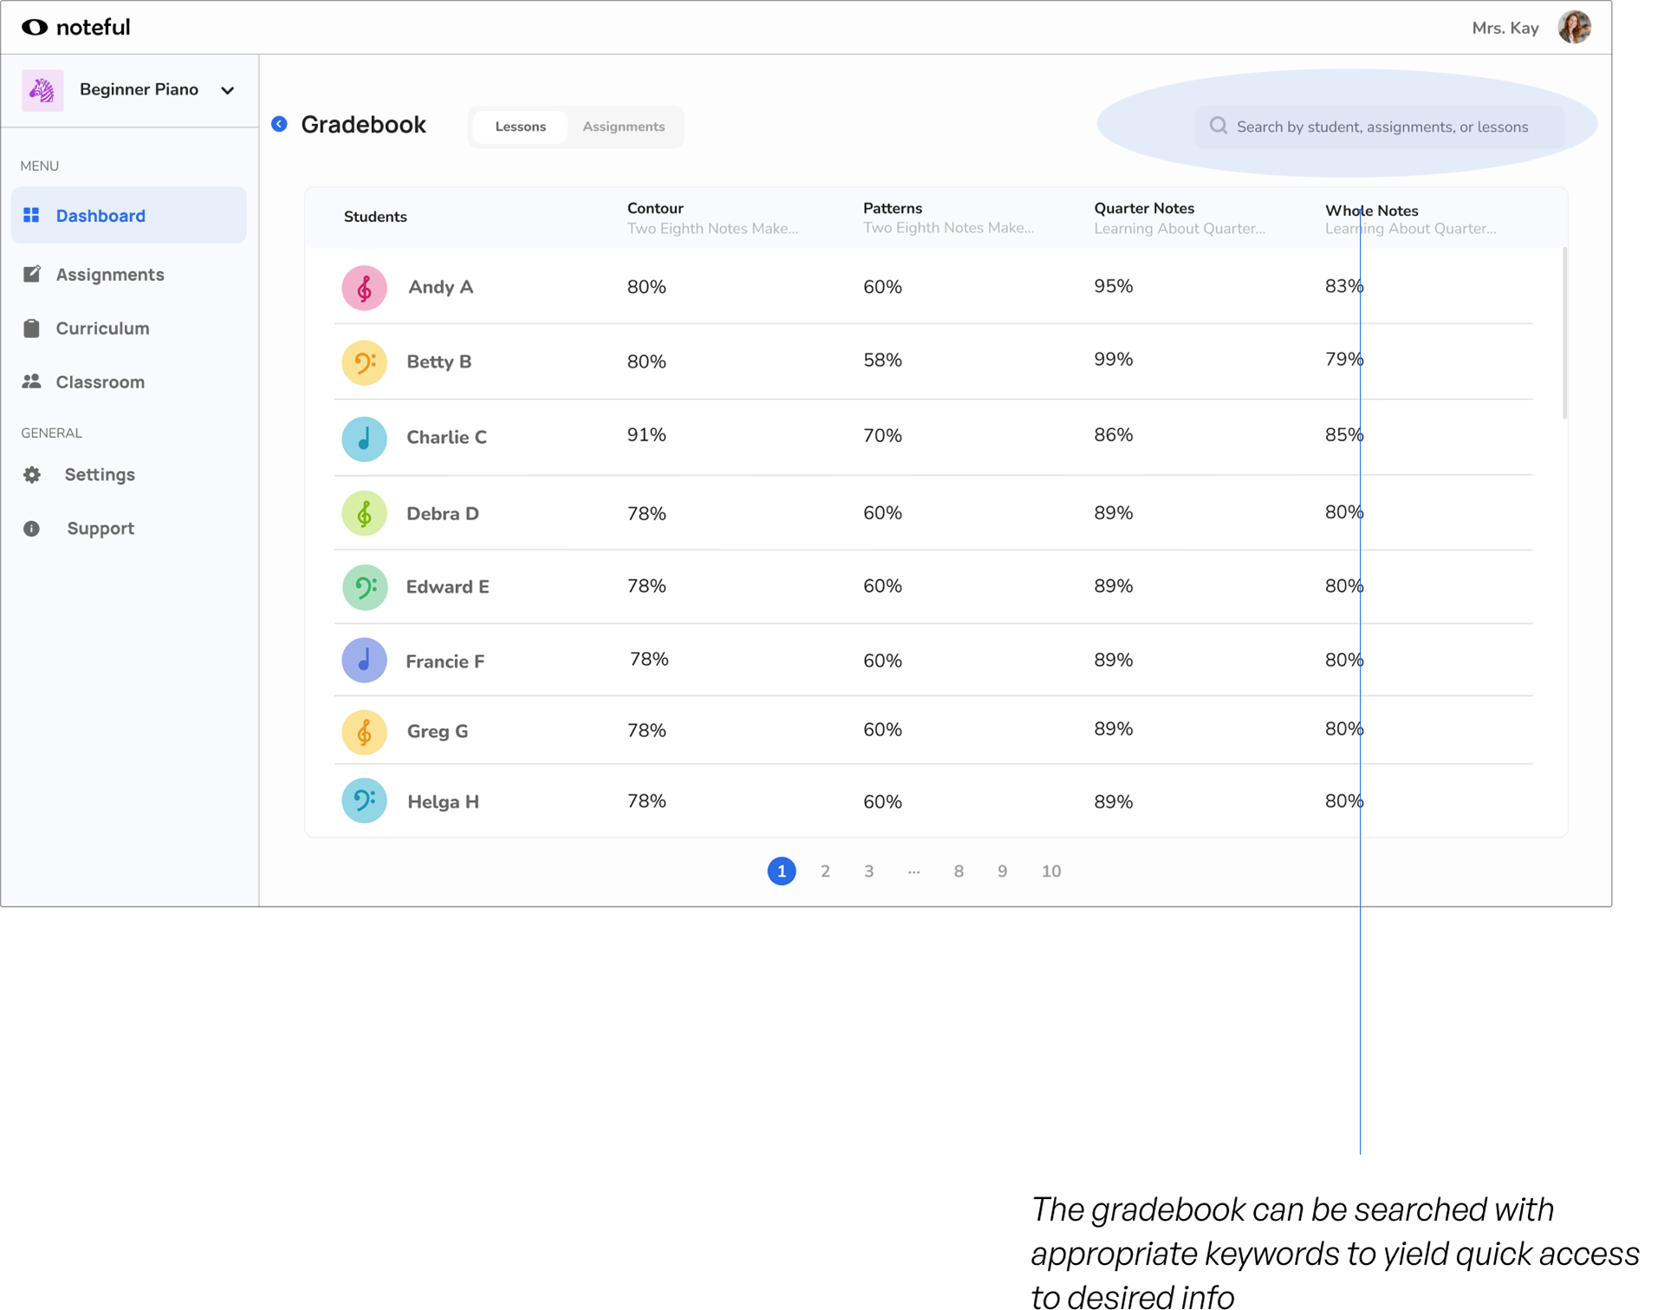
Task: Expand the Beginner Piano class dropdown
Action: click(x=227, y=90)
